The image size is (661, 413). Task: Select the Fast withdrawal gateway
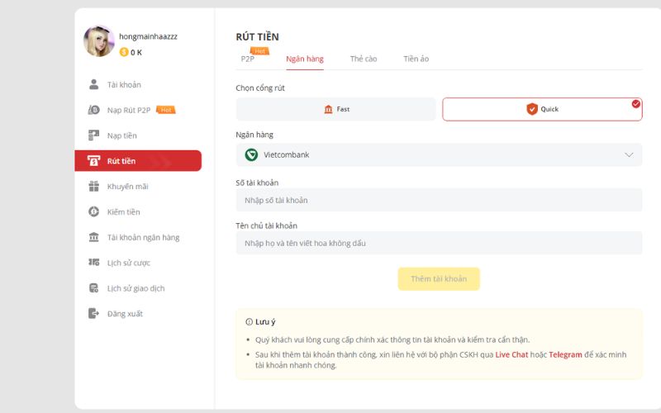pos(335,109)
